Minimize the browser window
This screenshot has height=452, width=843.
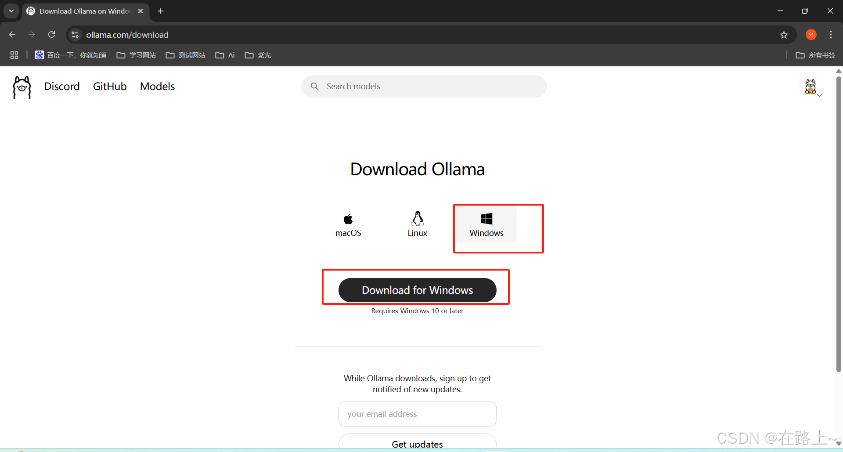click(780, 11)
